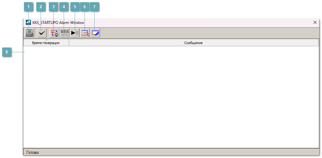Click the printer icon to print alarms
Image resolution: width=322 pixels, height=158 pixels.
(x=29, y=33)
